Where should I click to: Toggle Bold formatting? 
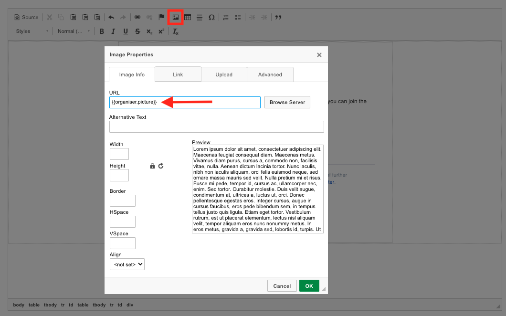(102, 32)
